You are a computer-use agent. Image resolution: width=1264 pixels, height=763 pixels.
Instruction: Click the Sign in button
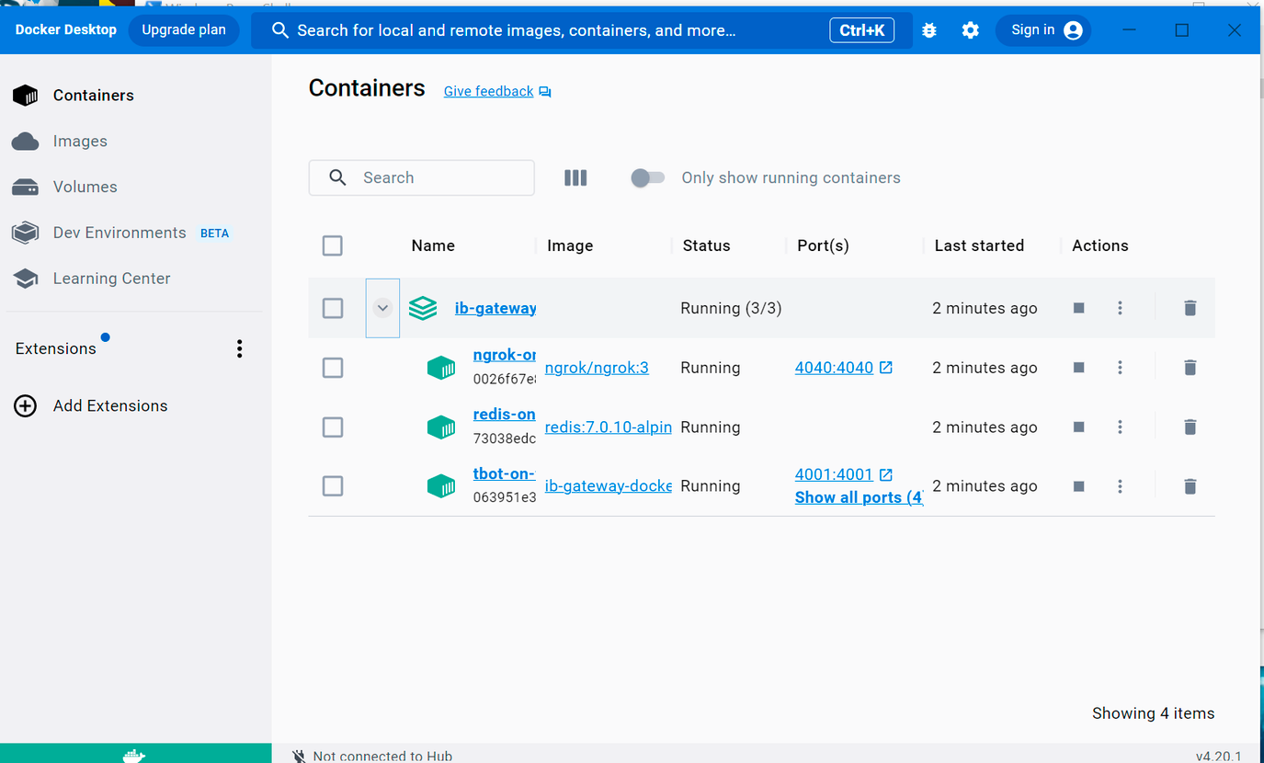[x=1044, y=30]
